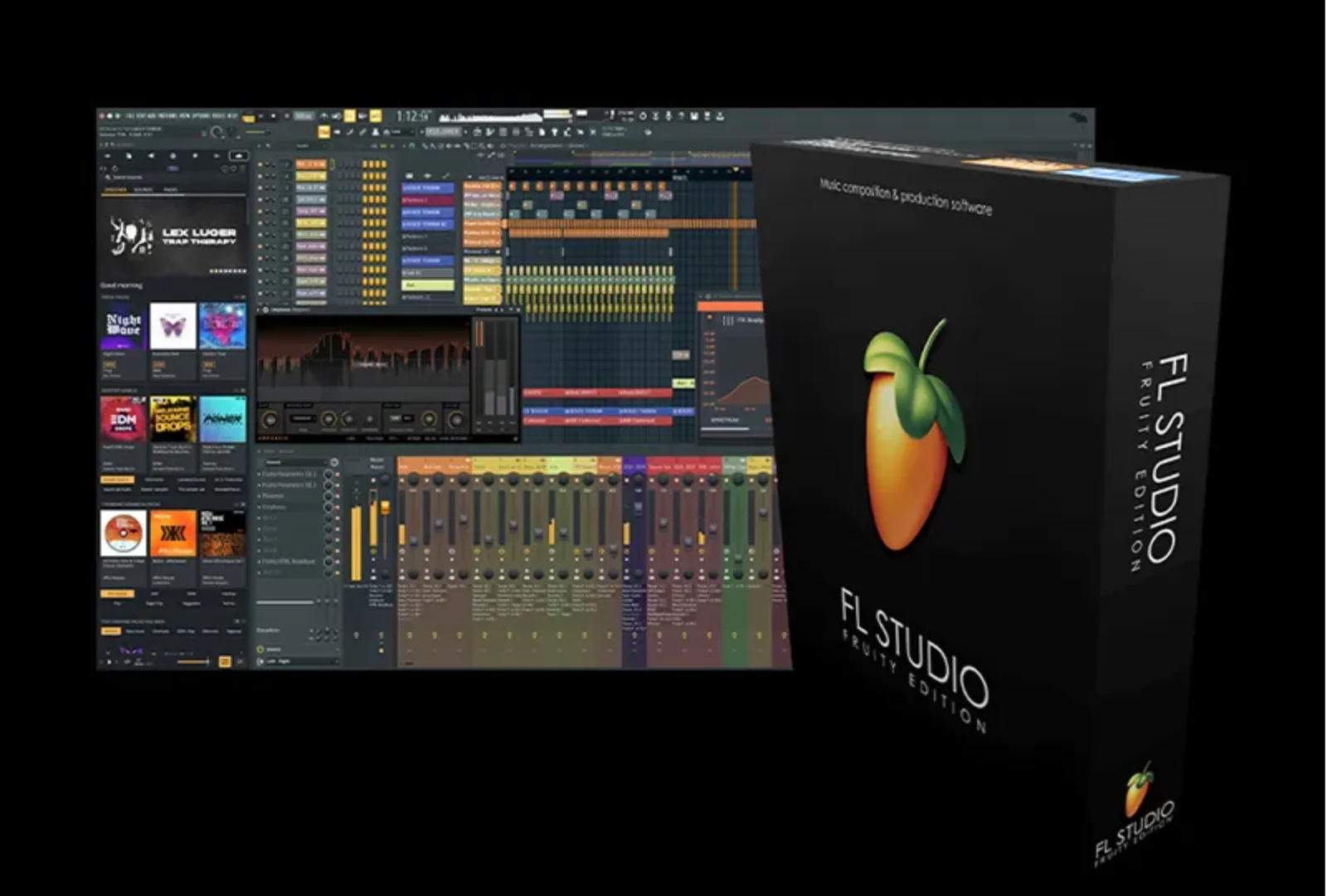Open the mode dropdown in Emphasis plugin
This screenshot has height=896, width=1327.
[304, 418]
